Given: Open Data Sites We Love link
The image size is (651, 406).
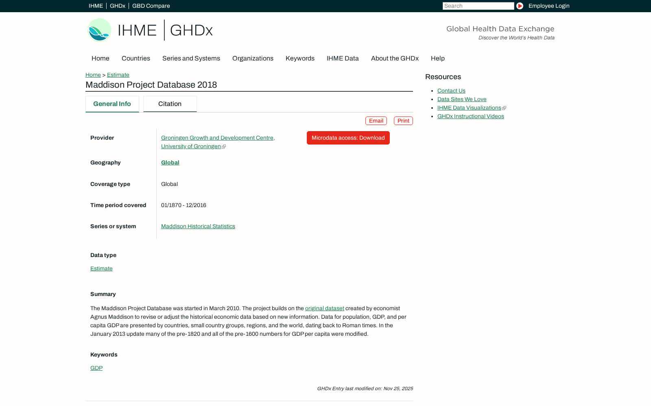Looking at the screenshot, I should click(462, 99).
